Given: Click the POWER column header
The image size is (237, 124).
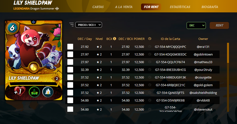Looking at the screenshot, I should (x=139, y=39).
